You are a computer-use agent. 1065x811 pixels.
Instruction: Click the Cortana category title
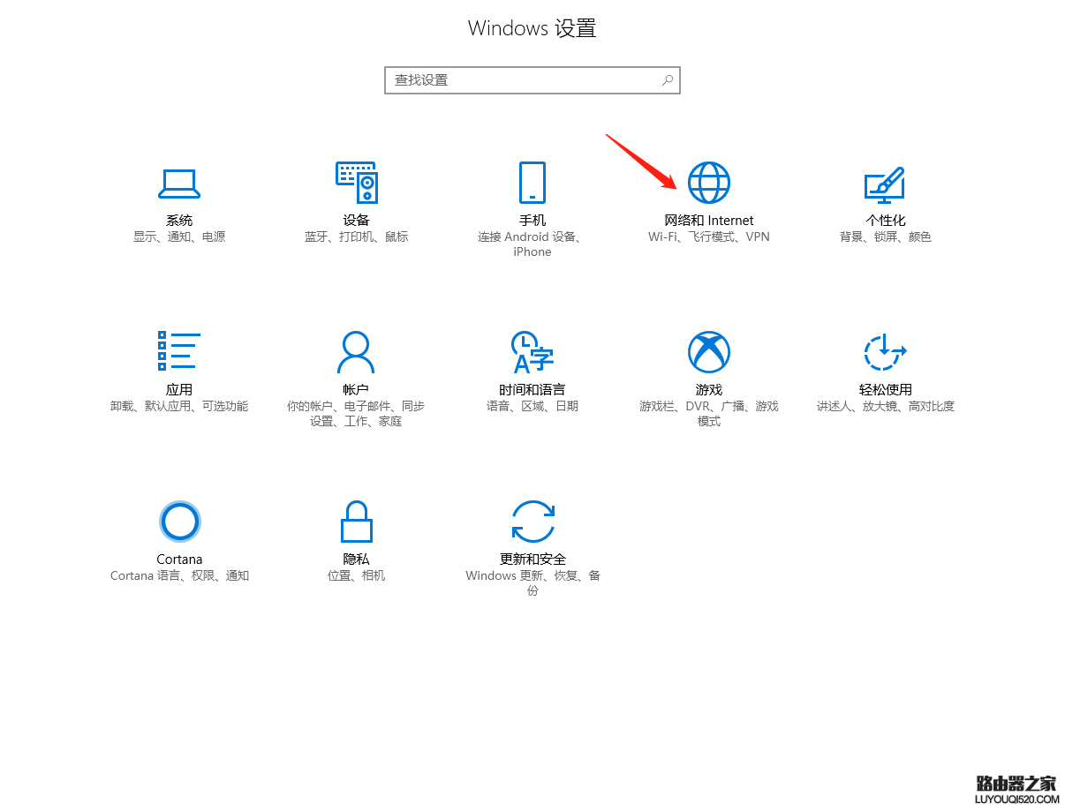179,559
